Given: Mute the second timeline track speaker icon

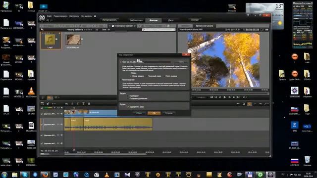Looking at the screenshot, I should pyautogui.click(x=61, y=125).
